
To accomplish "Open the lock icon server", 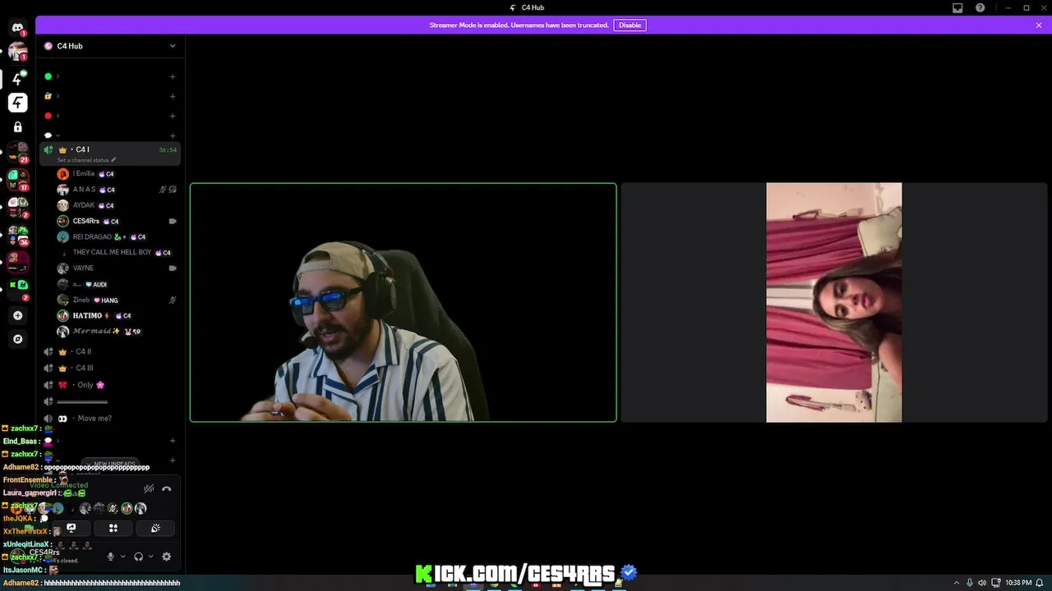I will coord(17,127).
